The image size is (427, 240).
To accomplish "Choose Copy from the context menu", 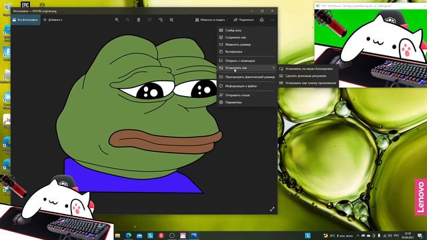I will [x=247, y=51].
